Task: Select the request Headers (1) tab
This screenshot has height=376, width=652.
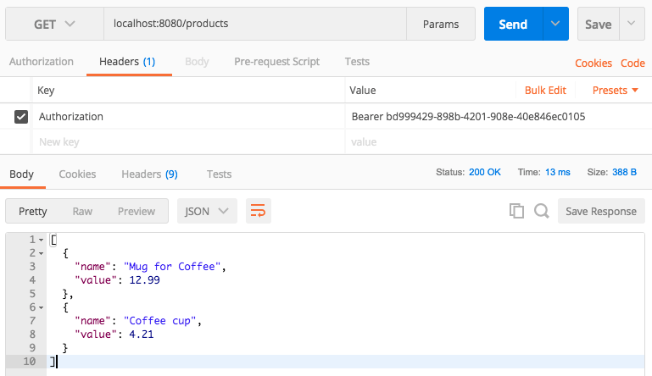Action: (127, 62)
